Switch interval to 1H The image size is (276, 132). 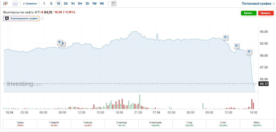(73, 4)
